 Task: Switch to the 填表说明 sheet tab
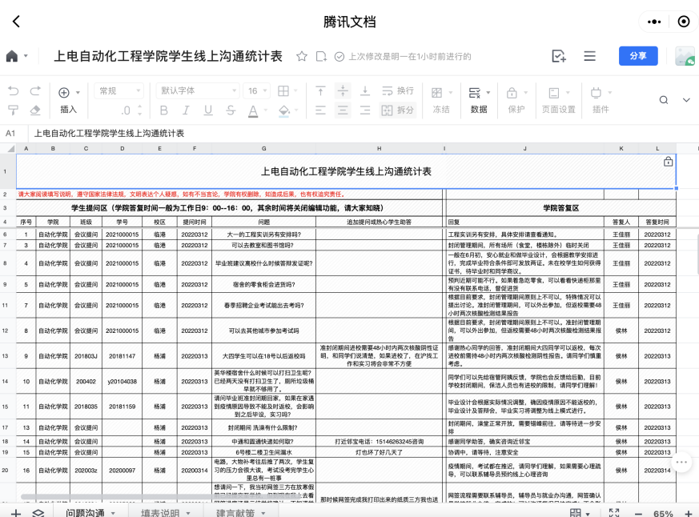click(161, 512)
